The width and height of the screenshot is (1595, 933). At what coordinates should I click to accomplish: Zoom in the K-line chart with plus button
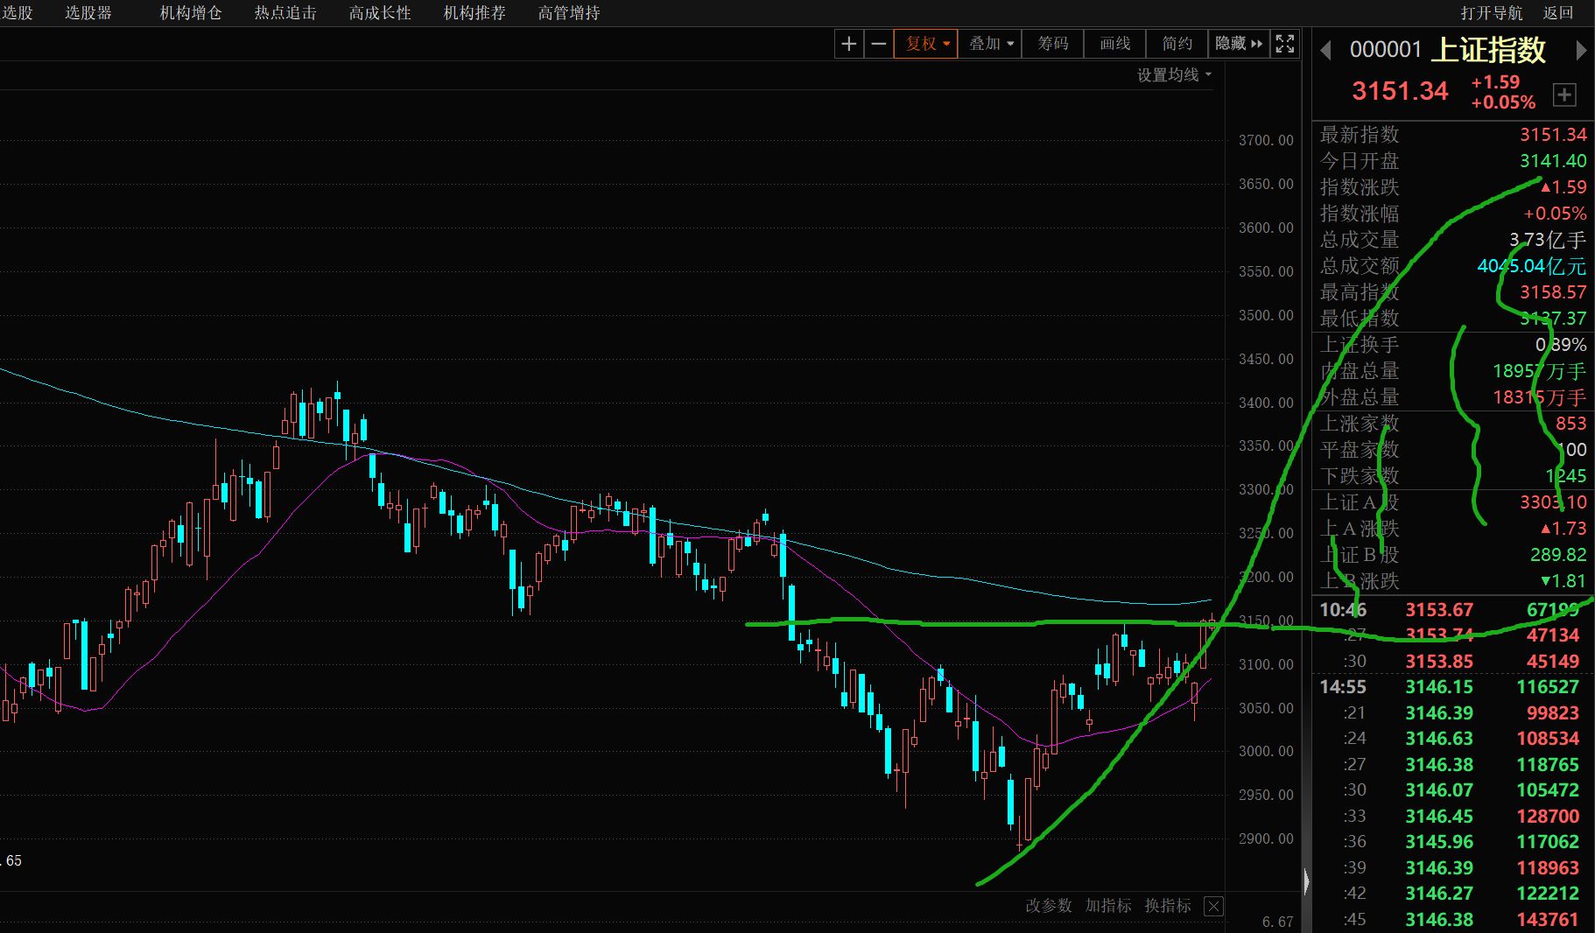(x=848, y=44)
